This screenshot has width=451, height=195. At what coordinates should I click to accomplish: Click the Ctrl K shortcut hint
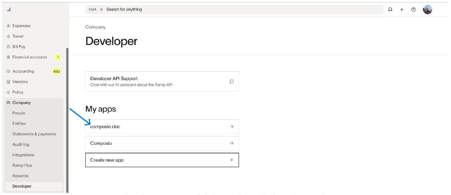[x=96, y=9]
